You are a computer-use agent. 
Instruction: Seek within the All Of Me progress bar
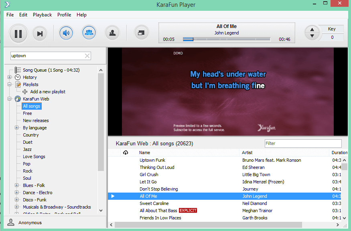pos(227,39)
